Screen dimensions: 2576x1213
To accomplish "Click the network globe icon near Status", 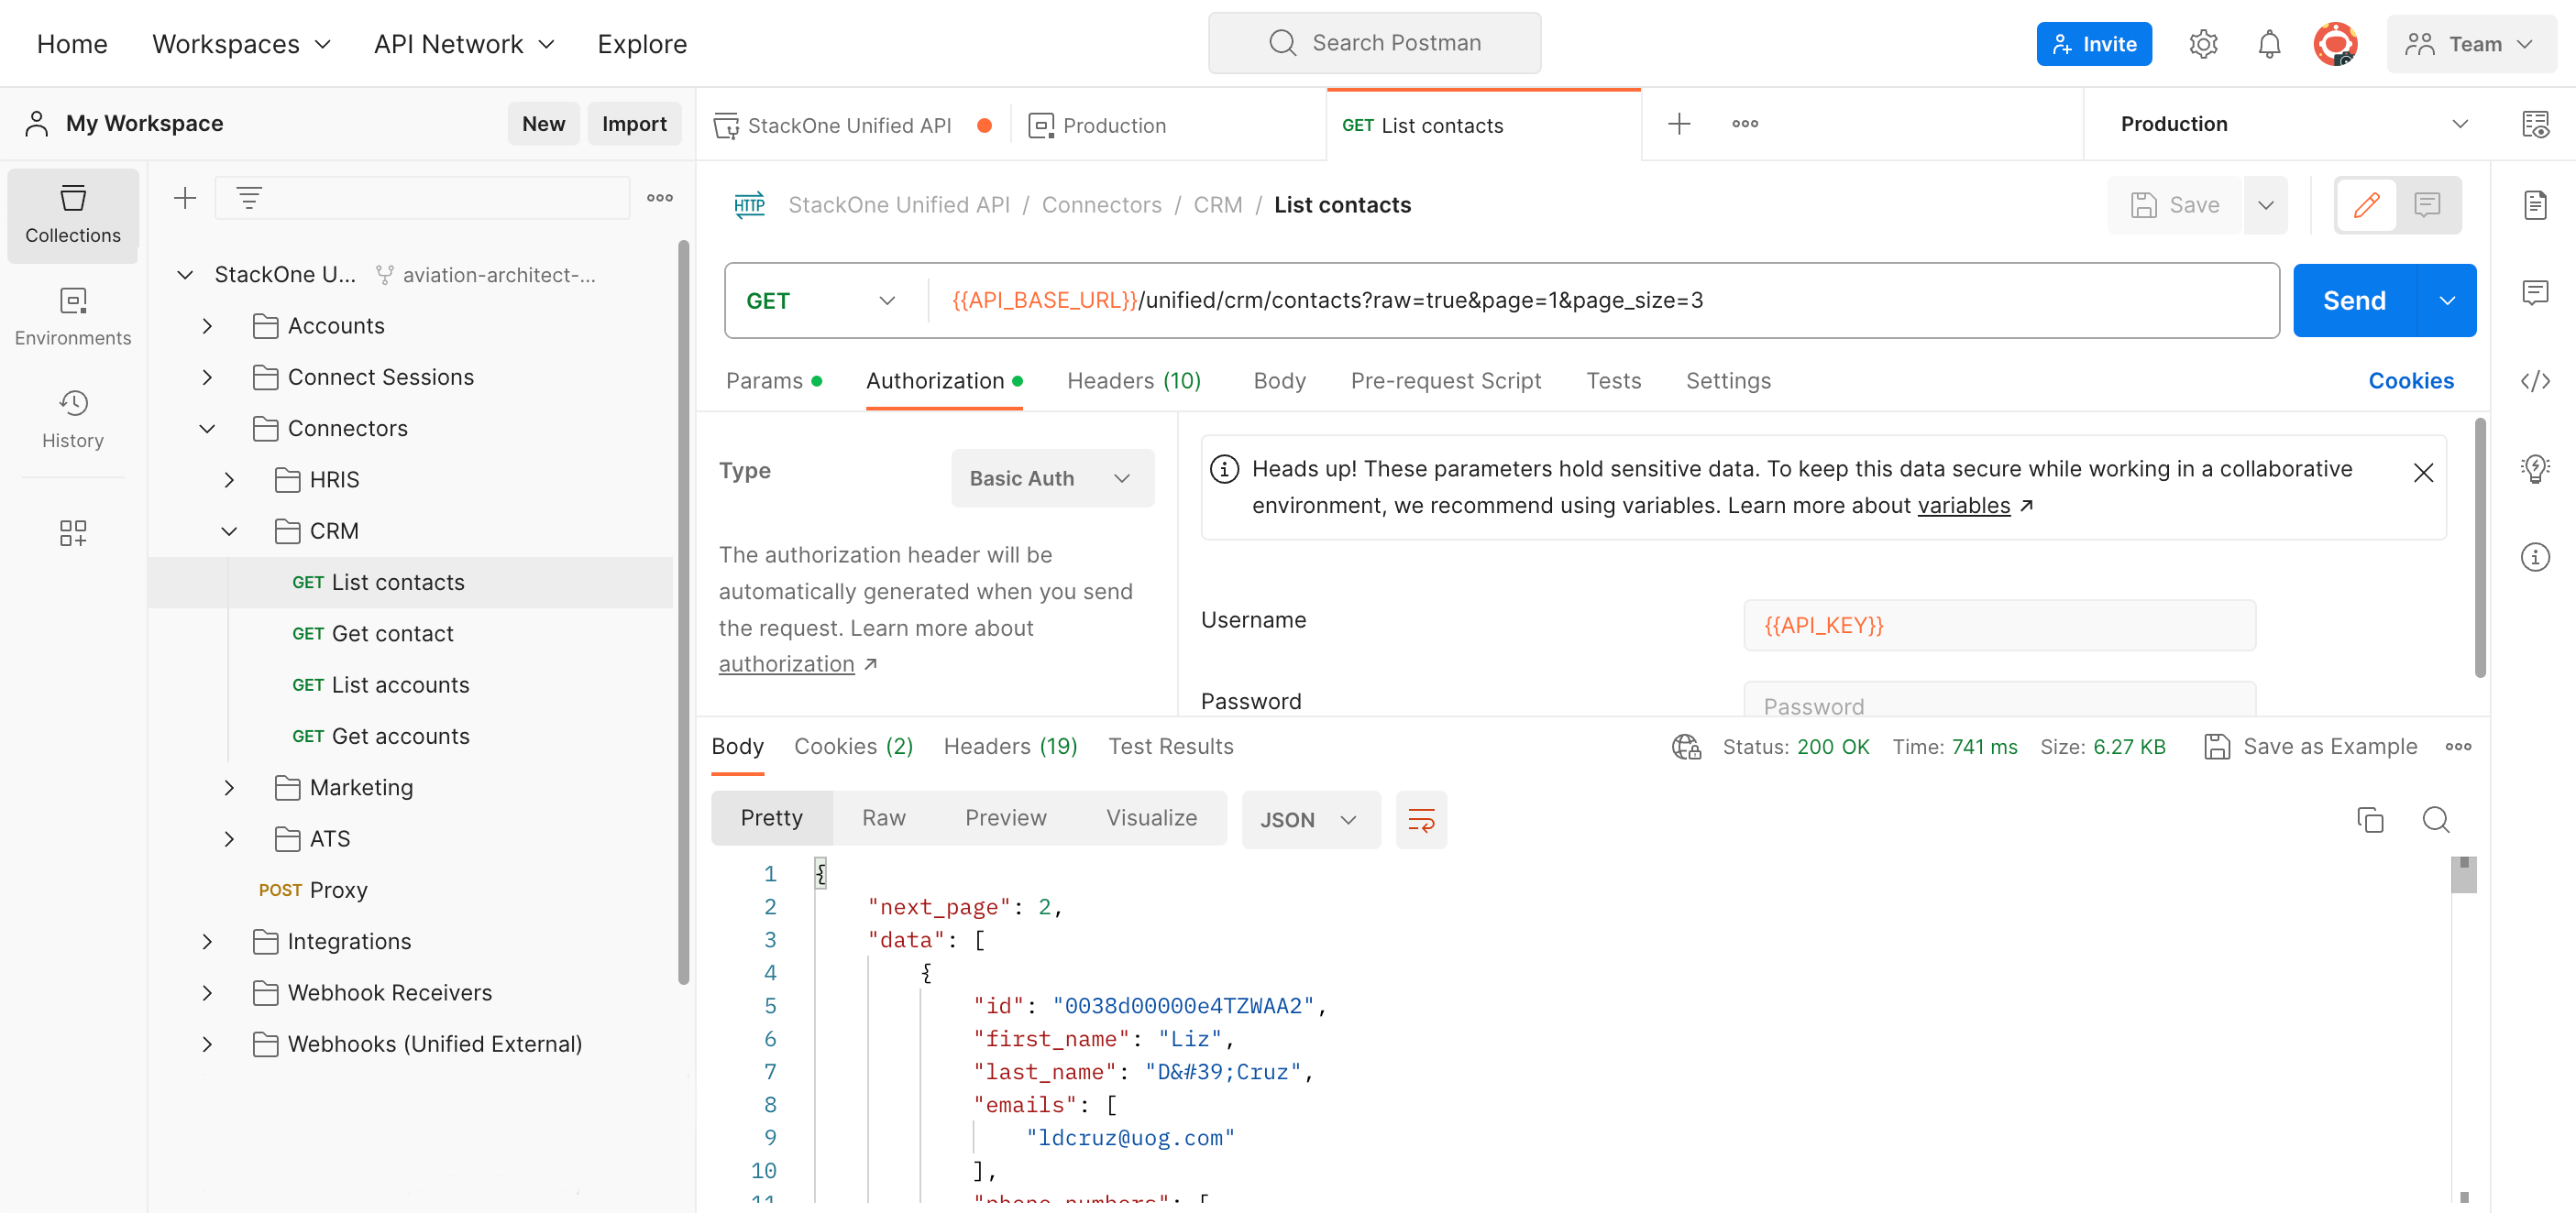I will [x=1686, y=747].
